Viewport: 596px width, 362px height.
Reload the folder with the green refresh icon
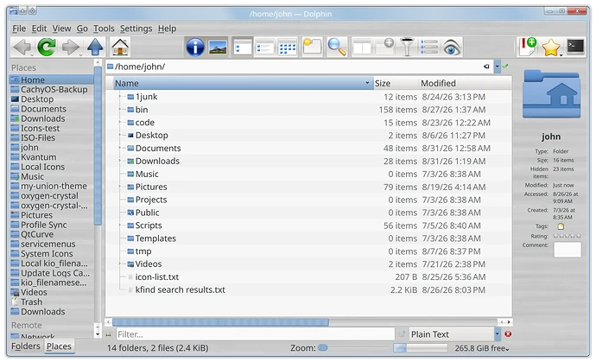[47, 48]
